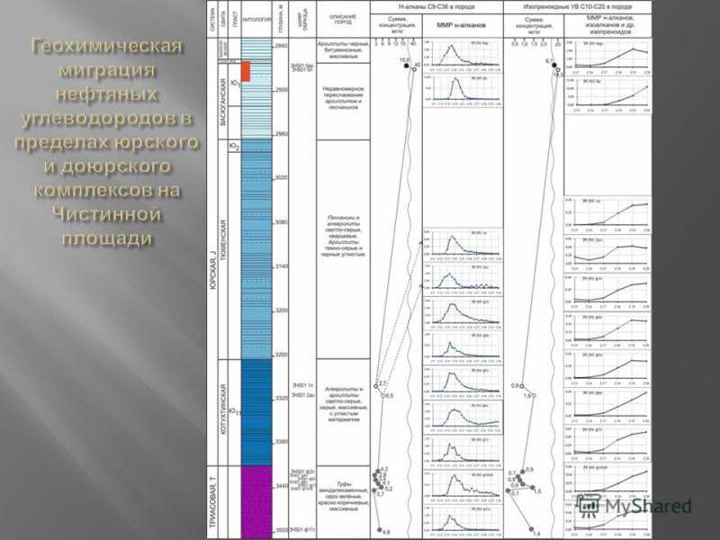Viewport: 720px width, 540px height.
Task: Click the title line "комплексов на"
Action: (x=106, y=190)
